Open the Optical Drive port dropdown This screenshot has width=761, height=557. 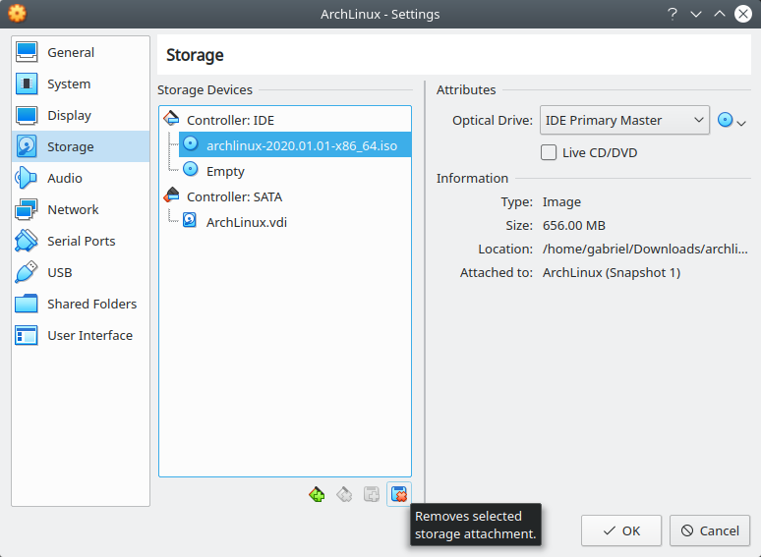point(624,120)
